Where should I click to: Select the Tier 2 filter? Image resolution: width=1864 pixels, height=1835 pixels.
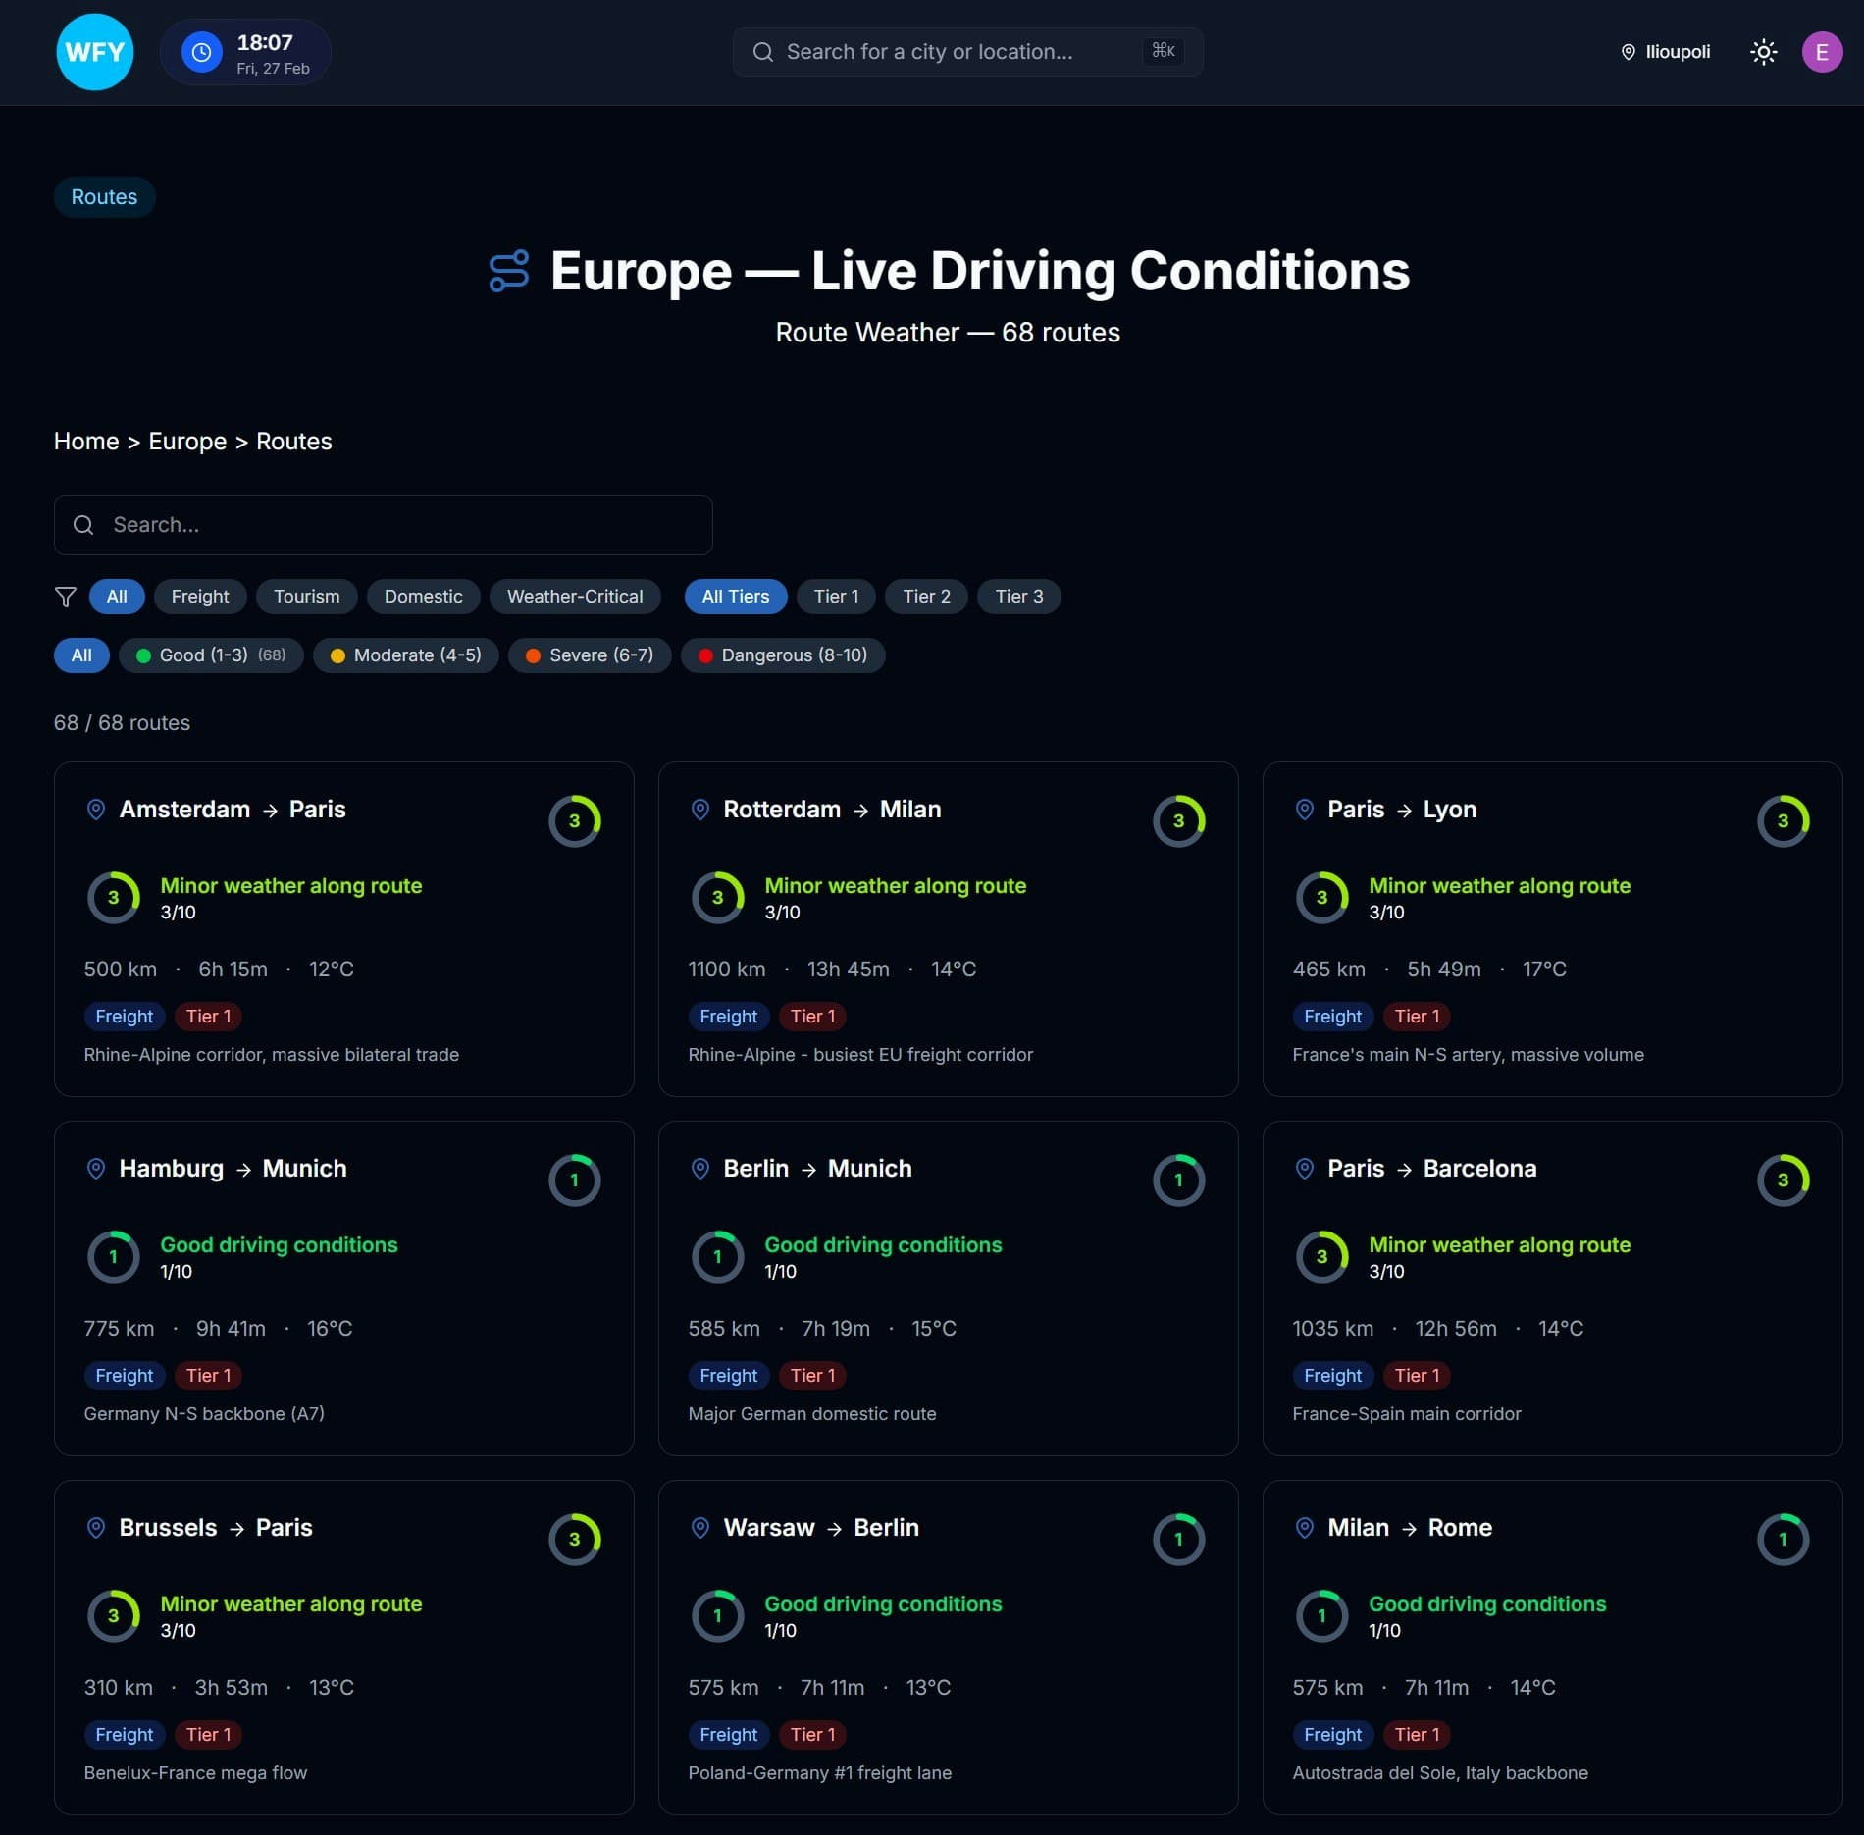click(925, 597)
